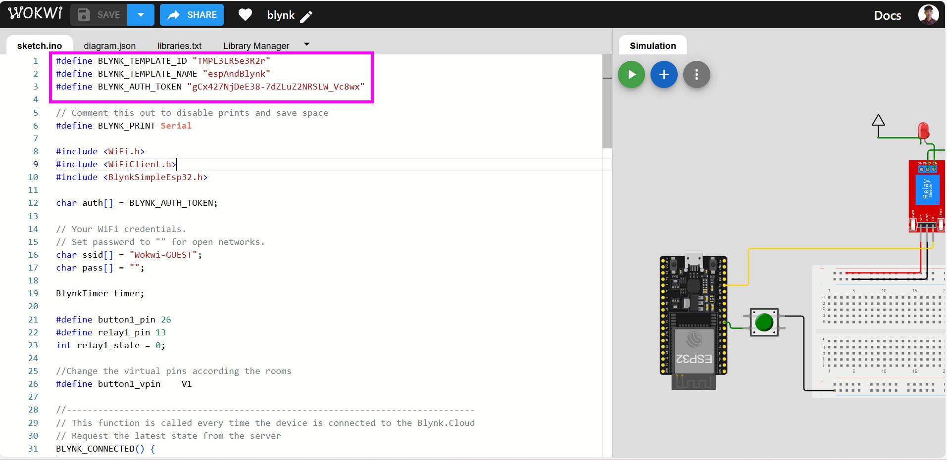Click line 6 BLYNK_PRINT Serial
Image resolution: width=947 pixels, height=460 pixels.
click(124, 126)
